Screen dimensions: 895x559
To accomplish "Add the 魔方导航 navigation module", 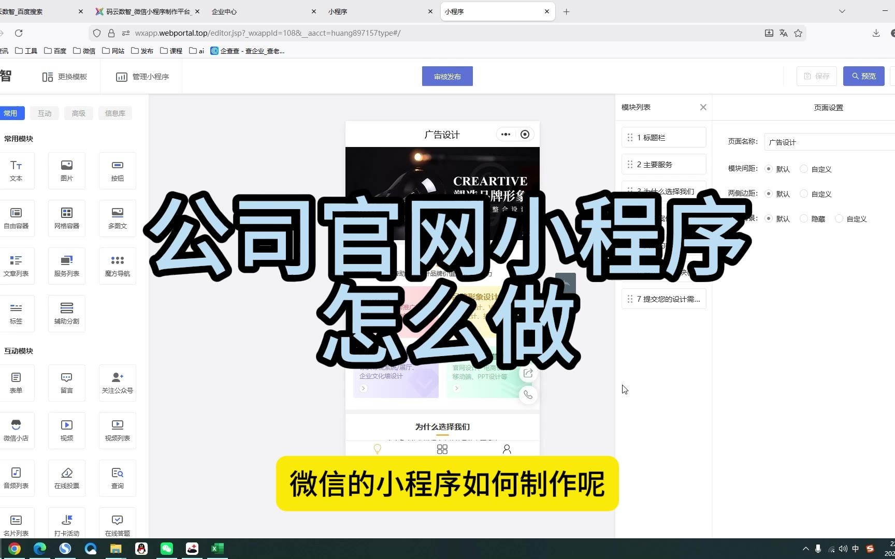I will tap(118, 266).
